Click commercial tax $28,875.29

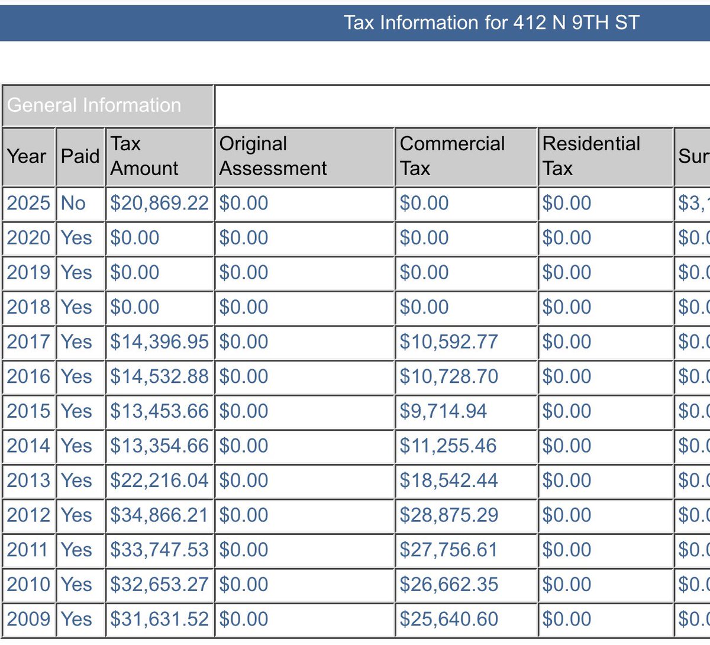pyautogui.click(x=449, y=515)
